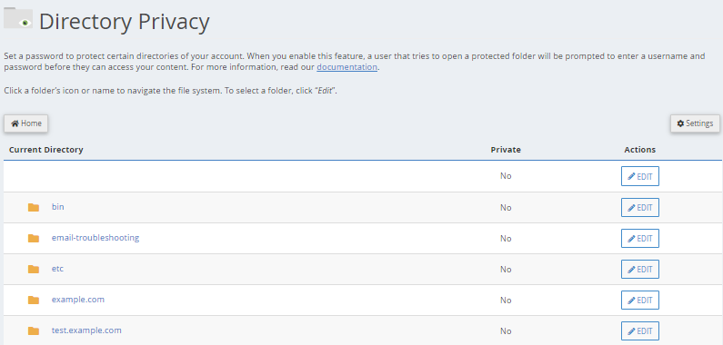Click Edit for test.example.com
This screenshot has height=345, width=723.
[x=640, y=330]
